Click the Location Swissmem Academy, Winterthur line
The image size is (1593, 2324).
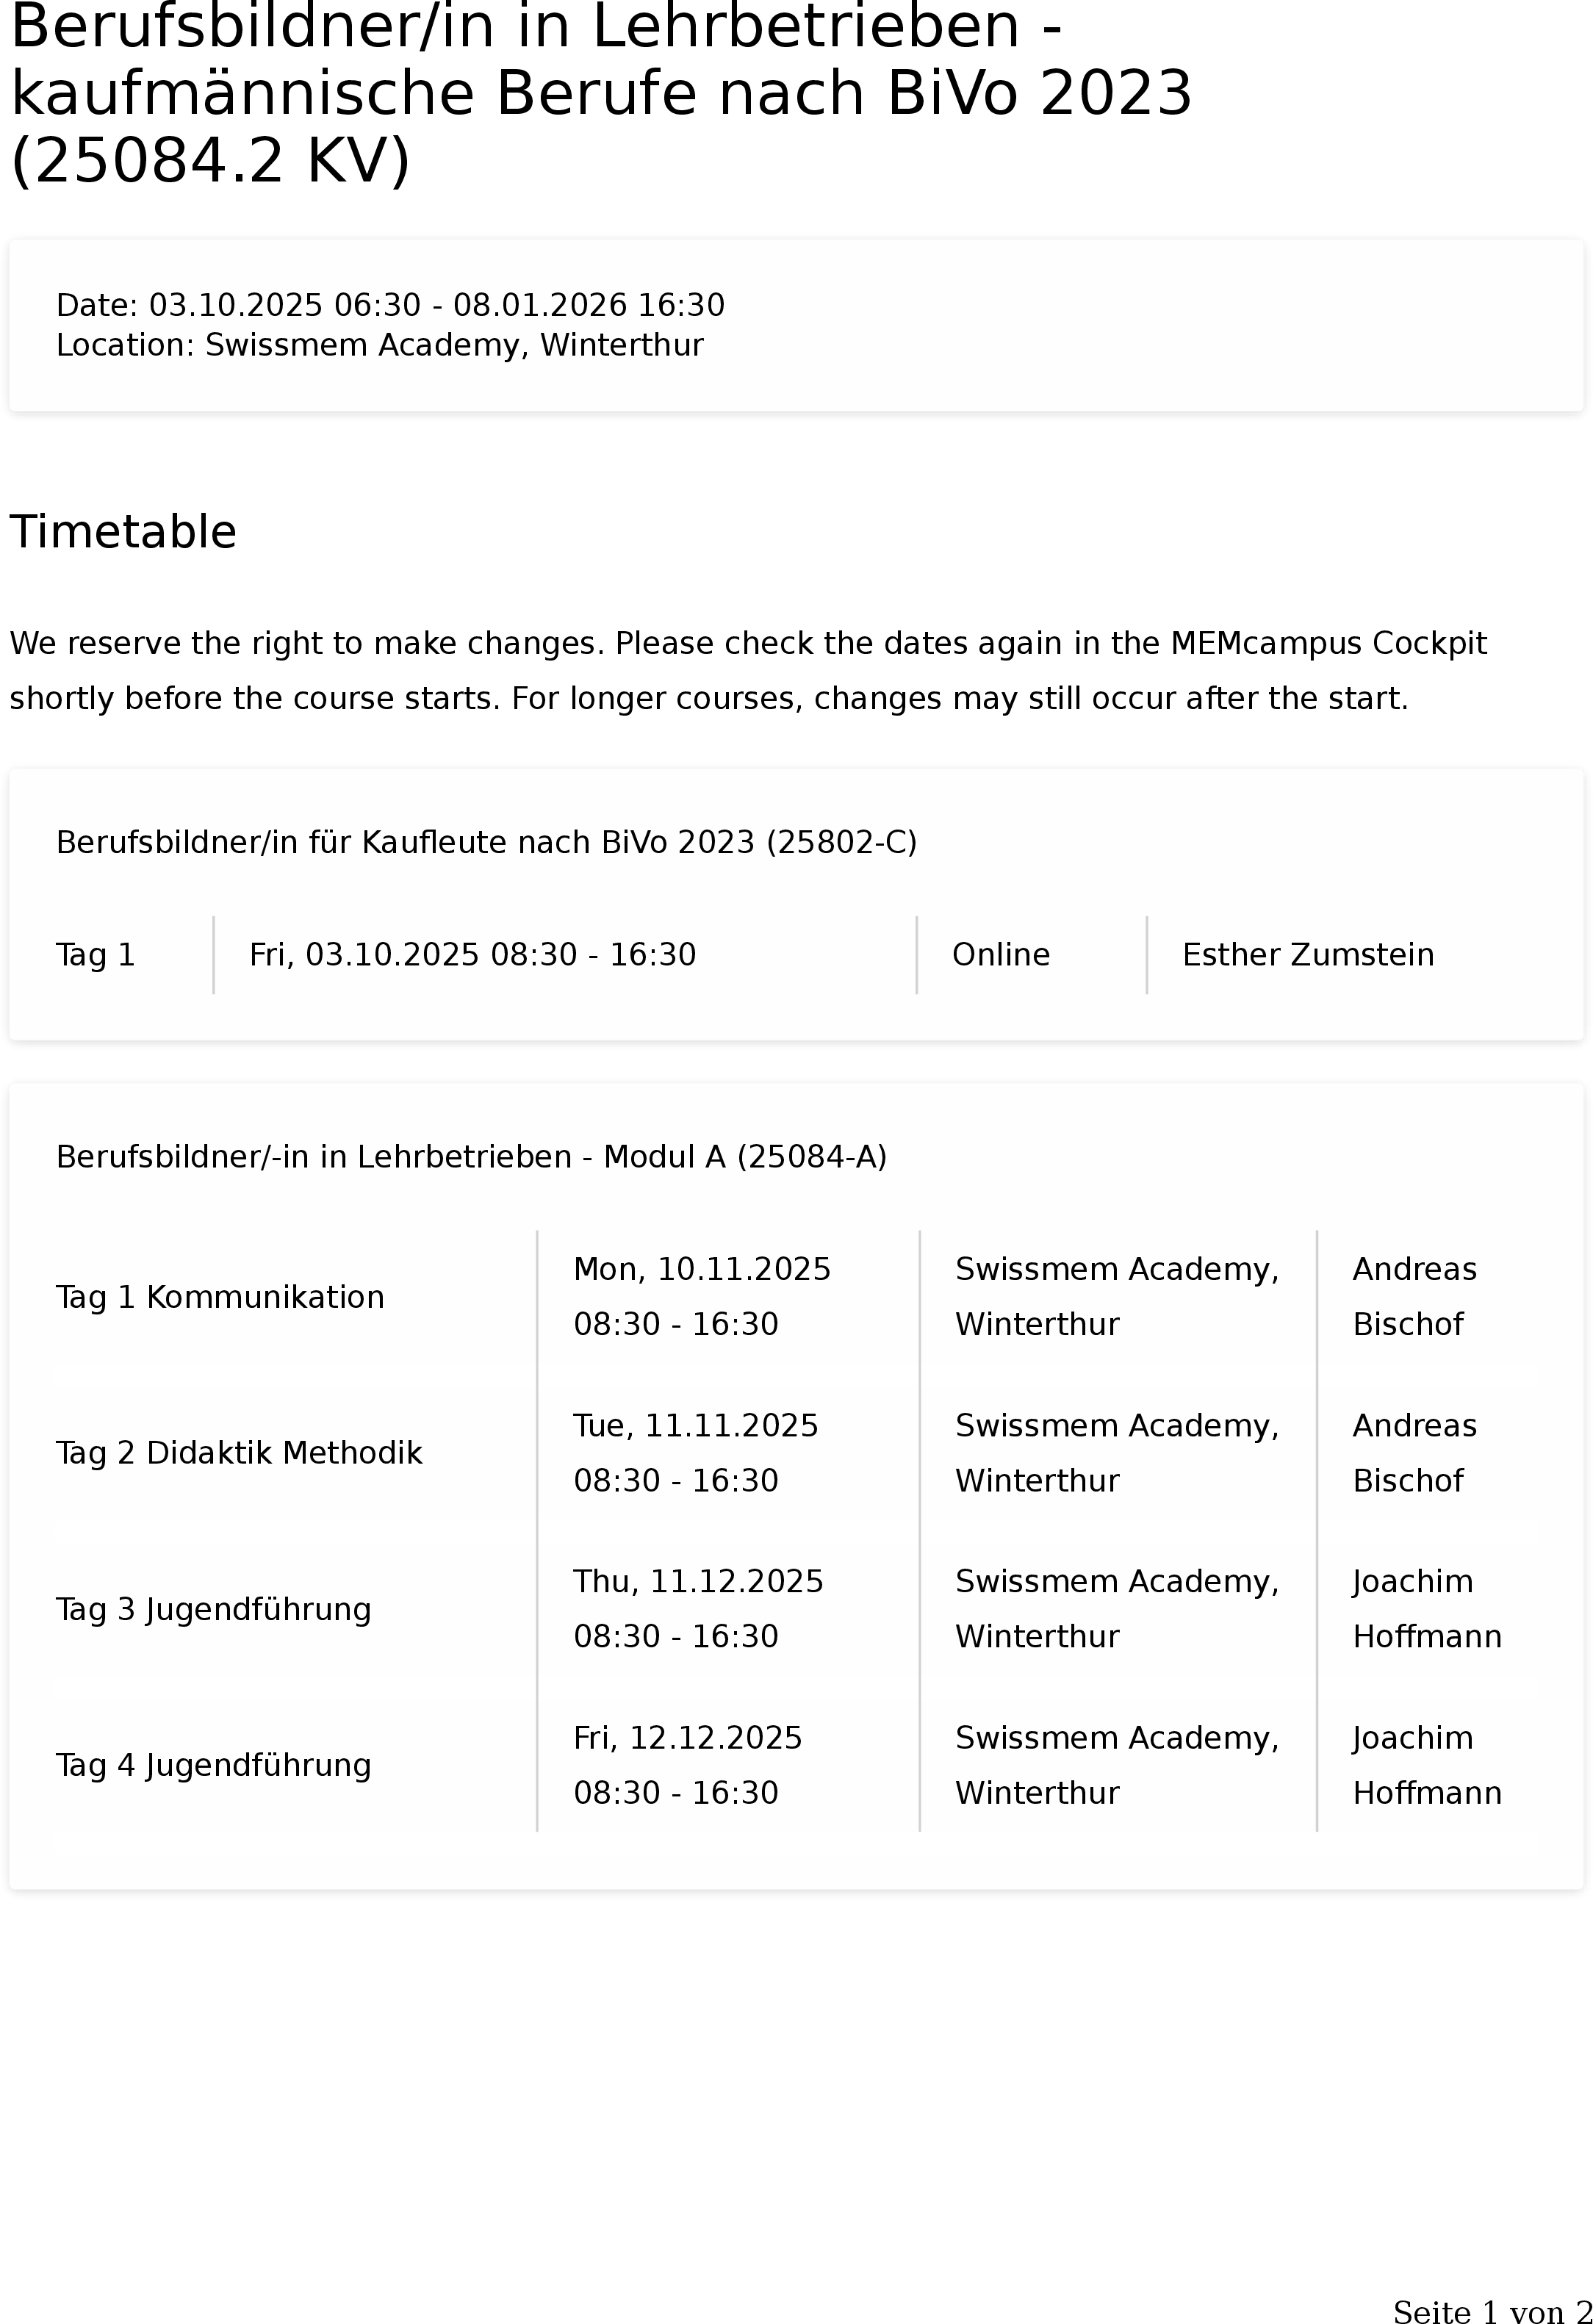[380, 345]
